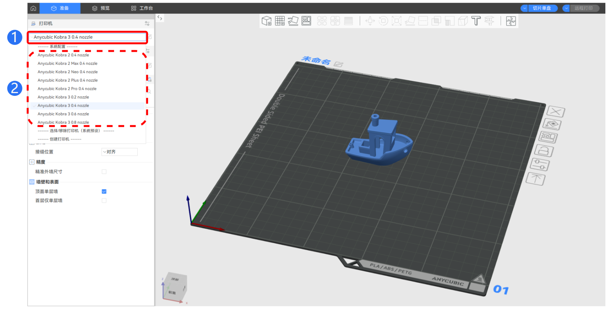Click the plate settings sliders icon
Screen dimensions: 610x311
click(x=540, y=165)
